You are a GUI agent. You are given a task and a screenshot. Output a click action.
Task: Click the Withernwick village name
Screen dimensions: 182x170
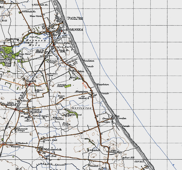pyautogui.click(x=53, y=149)
